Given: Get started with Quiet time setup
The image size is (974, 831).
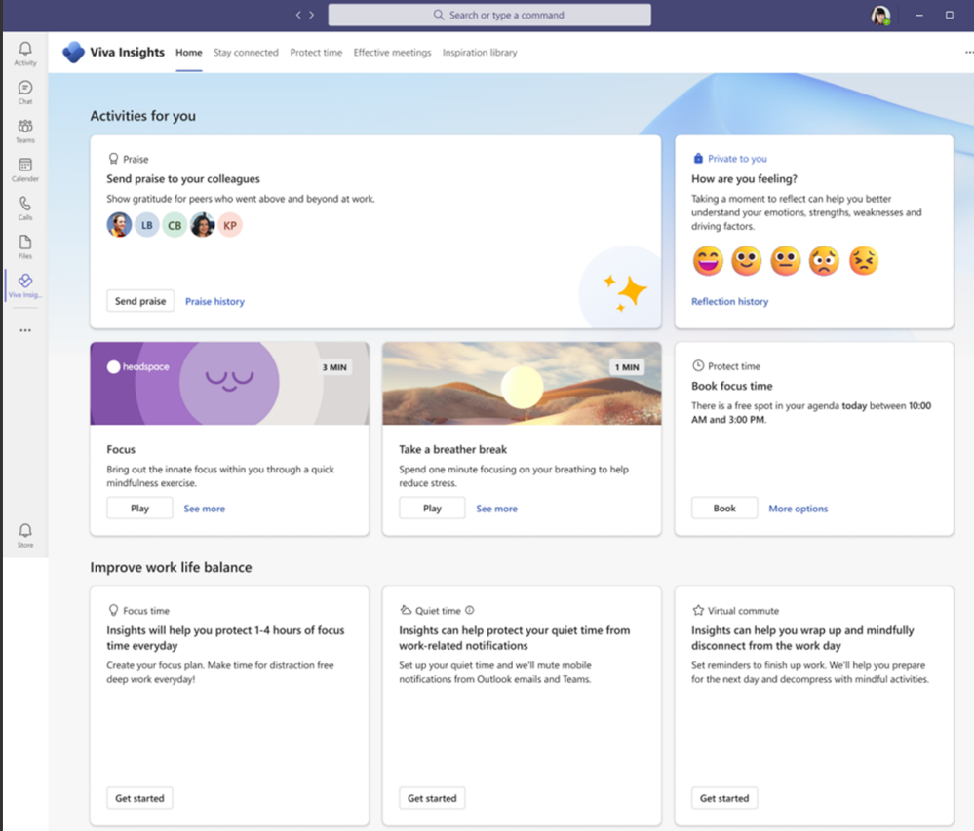Looking at the screenshot, I should 432,798.
